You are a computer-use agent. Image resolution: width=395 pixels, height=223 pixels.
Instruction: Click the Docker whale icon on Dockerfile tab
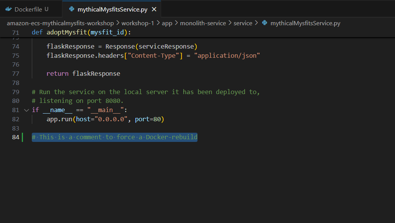click(8, 9)
